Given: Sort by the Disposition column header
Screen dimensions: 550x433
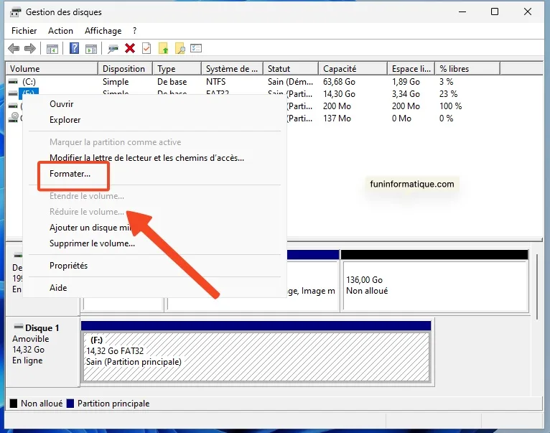Looking at the screenshot, I should (x=125, y=69).
